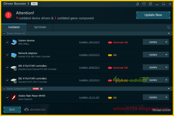Uncheck Standard SATA AHCI Controller checkbox

(x=7, y=80)
